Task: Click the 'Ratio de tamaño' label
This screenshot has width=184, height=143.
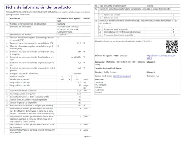Action: (17, 76)
